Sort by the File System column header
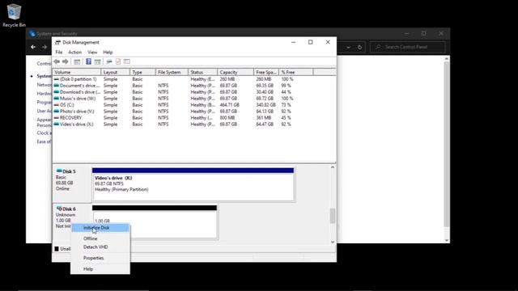Viewport: 518px width, 291px height. [172, 72]
